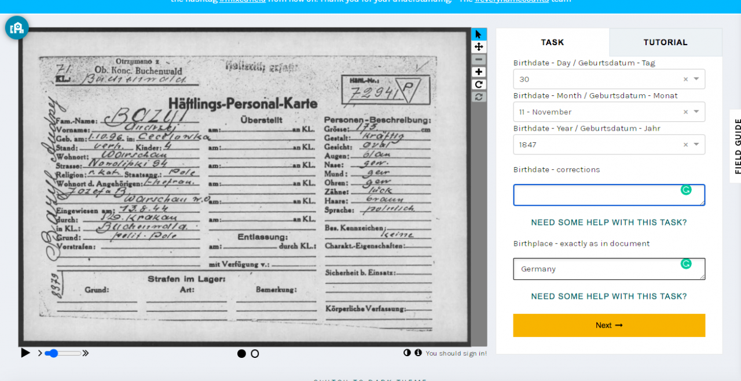Start playback with the play triangle
741x381 pixels.
25,353
